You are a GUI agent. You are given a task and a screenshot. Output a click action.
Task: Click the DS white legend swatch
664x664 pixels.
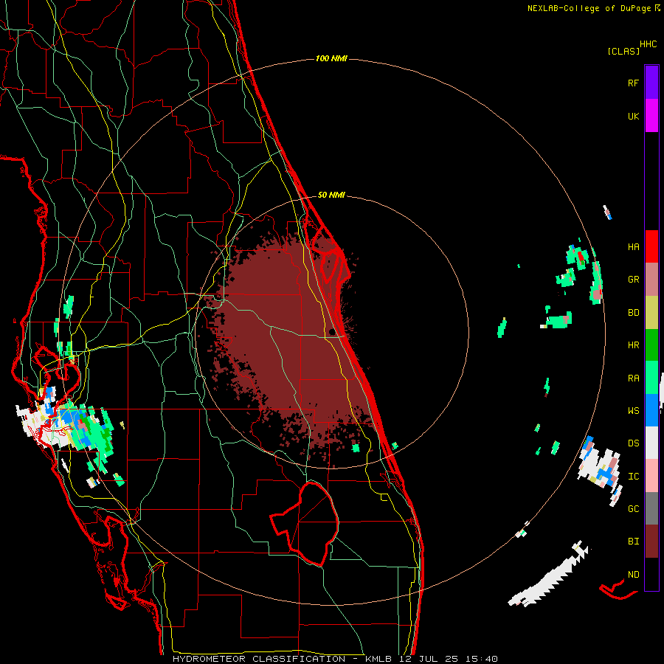tap(651, 443)
